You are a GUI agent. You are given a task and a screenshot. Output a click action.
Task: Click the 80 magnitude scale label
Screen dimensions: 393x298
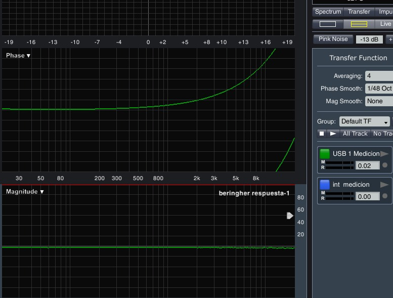300,197
